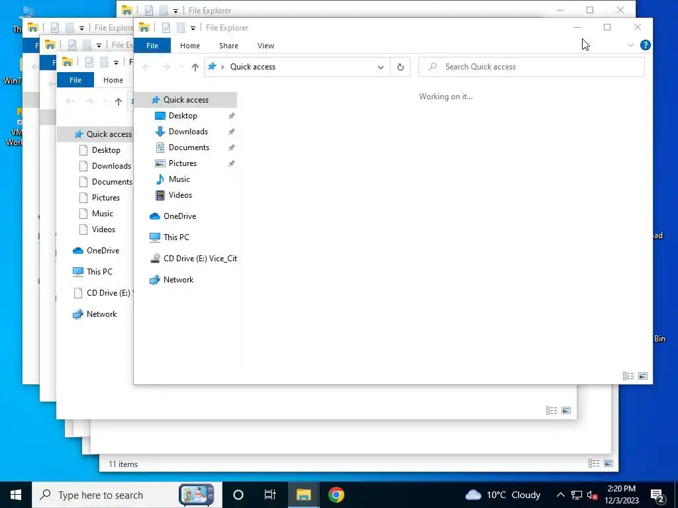Switch front window to details view icon
Viewport: 678px width, 508px height.
[x=628, y=376]
